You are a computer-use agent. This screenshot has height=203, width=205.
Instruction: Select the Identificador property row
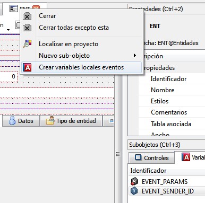pyautogui.click(x=172, y=79)
